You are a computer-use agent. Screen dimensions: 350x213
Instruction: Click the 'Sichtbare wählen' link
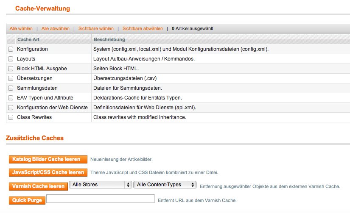pyautogui.click(x=96, y=29)
